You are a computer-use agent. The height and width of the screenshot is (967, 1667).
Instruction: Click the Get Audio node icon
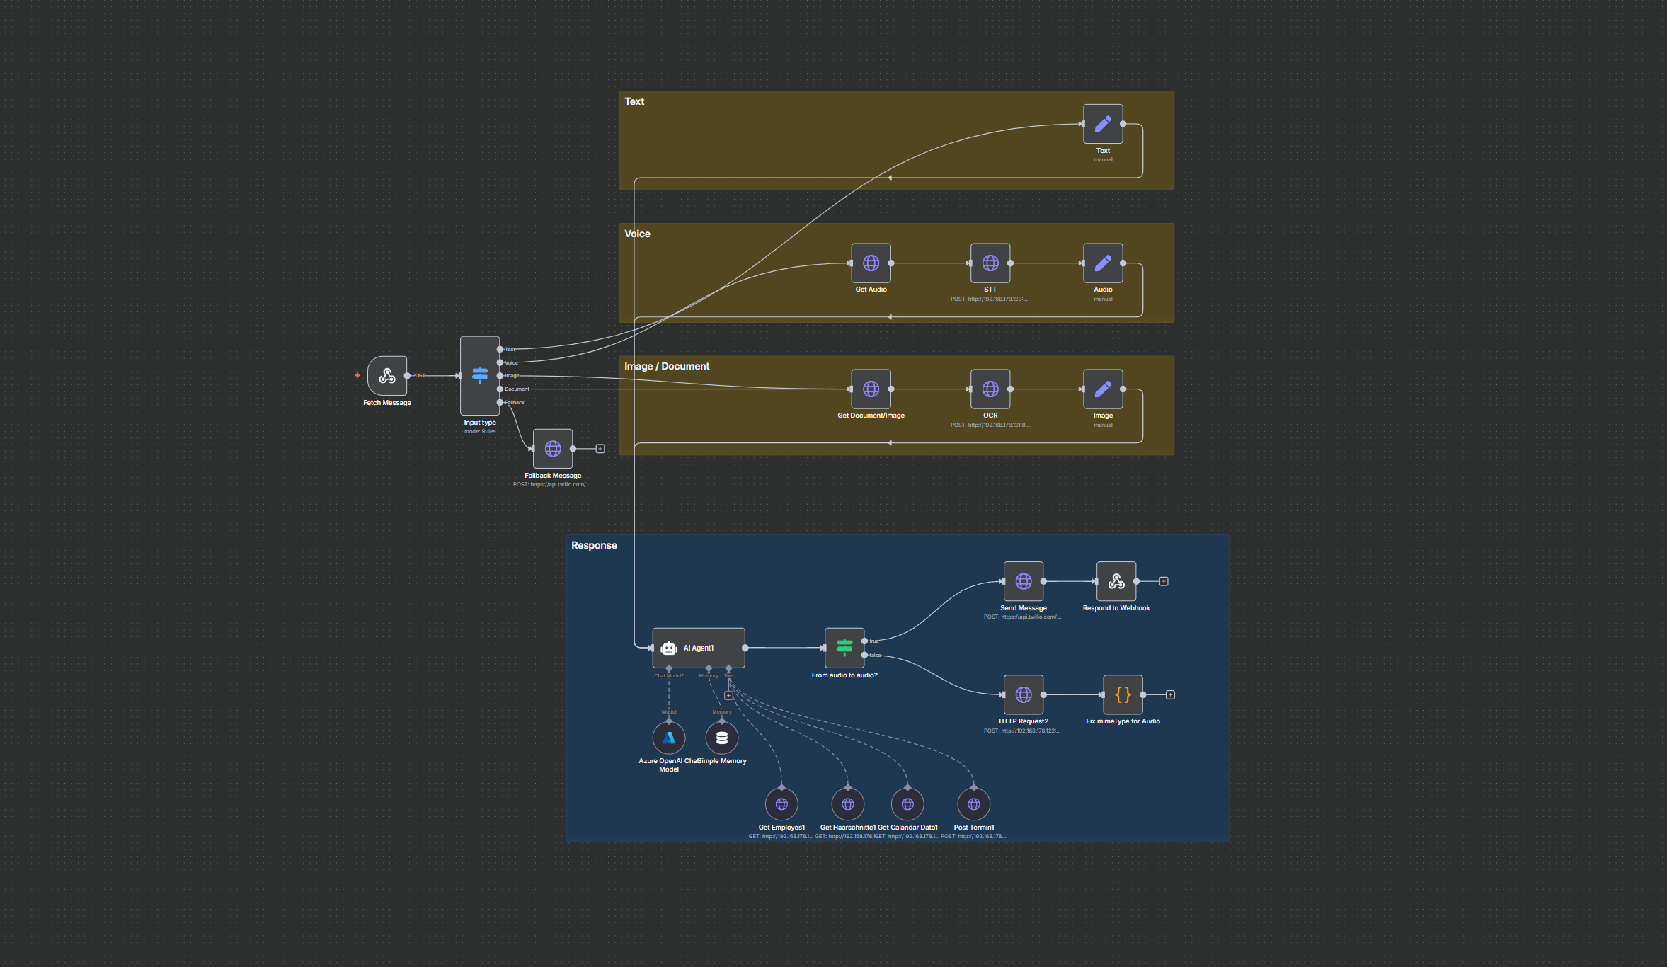pos(871,263)
